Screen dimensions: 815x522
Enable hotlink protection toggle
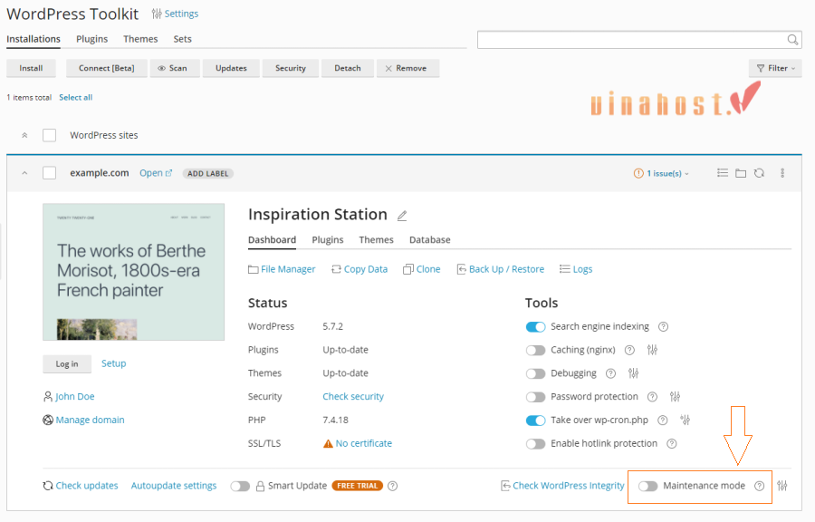click(x=535, y=443)
